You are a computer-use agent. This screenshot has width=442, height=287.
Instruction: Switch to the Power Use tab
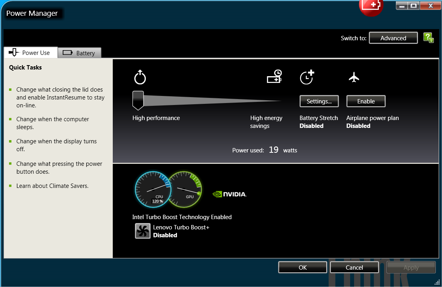(31, 53)
